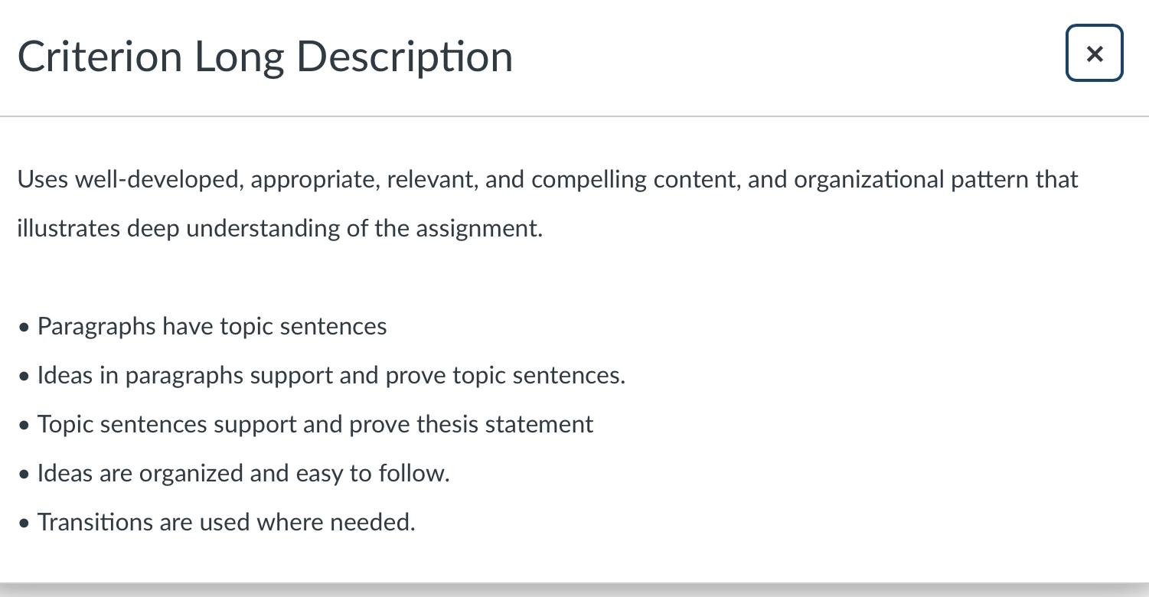
Task: Close the Criterion Long Description dialog
Action: pyautogui.click(x=1094, y=54)
